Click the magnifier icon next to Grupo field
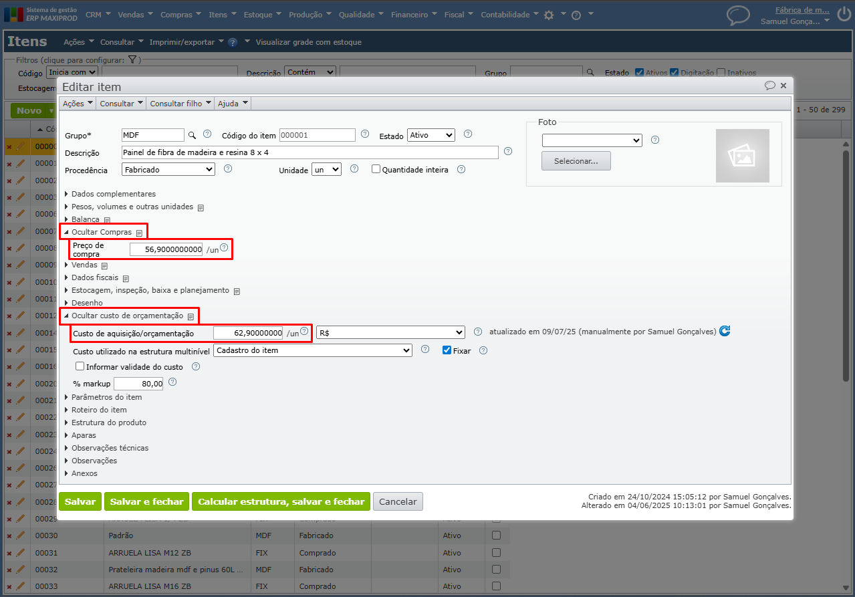The image size is (855, 597). [x=192, y=135]
